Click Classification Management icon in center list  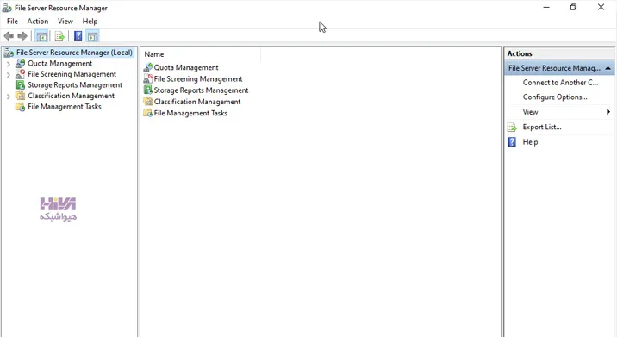click(148, 102)
